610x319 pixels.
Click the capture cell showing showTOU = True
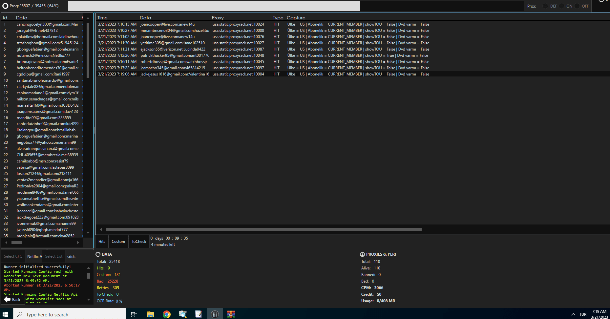click(358, 55)
